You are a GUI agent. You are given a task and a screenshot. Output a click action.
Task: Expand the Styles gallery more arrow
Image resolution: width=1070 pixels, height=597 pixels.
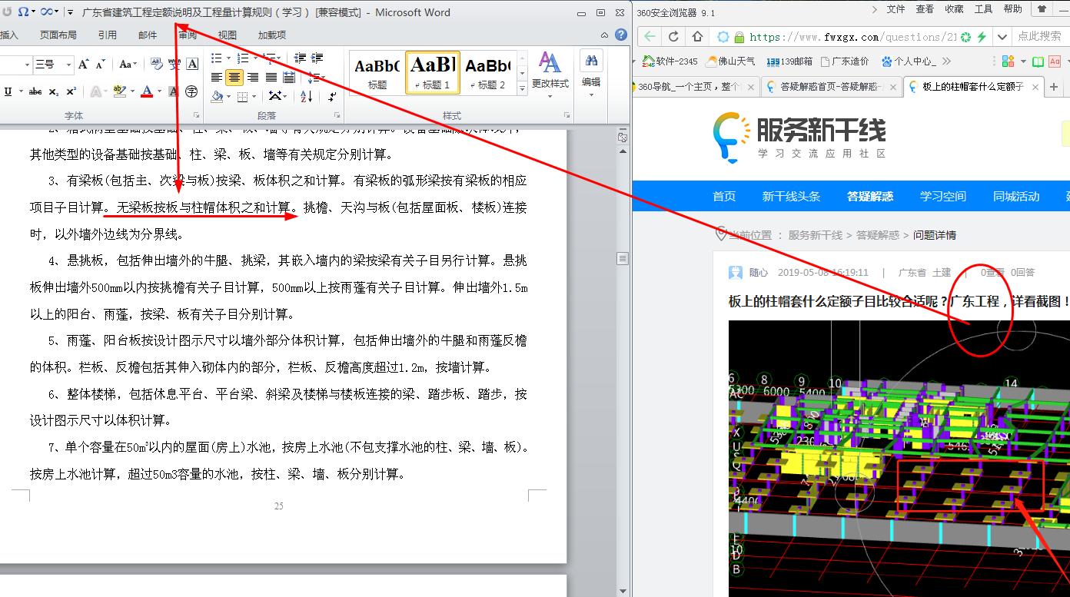(x=523, y=87)
